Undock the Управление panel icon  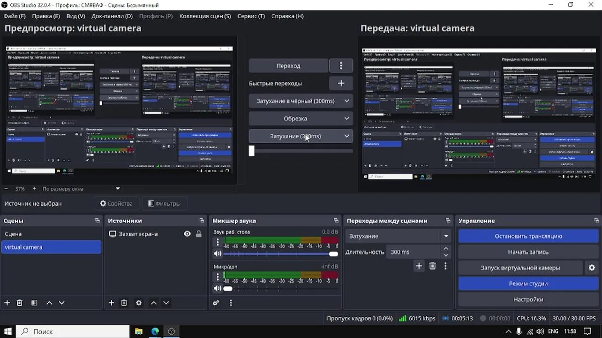[596, 221]
